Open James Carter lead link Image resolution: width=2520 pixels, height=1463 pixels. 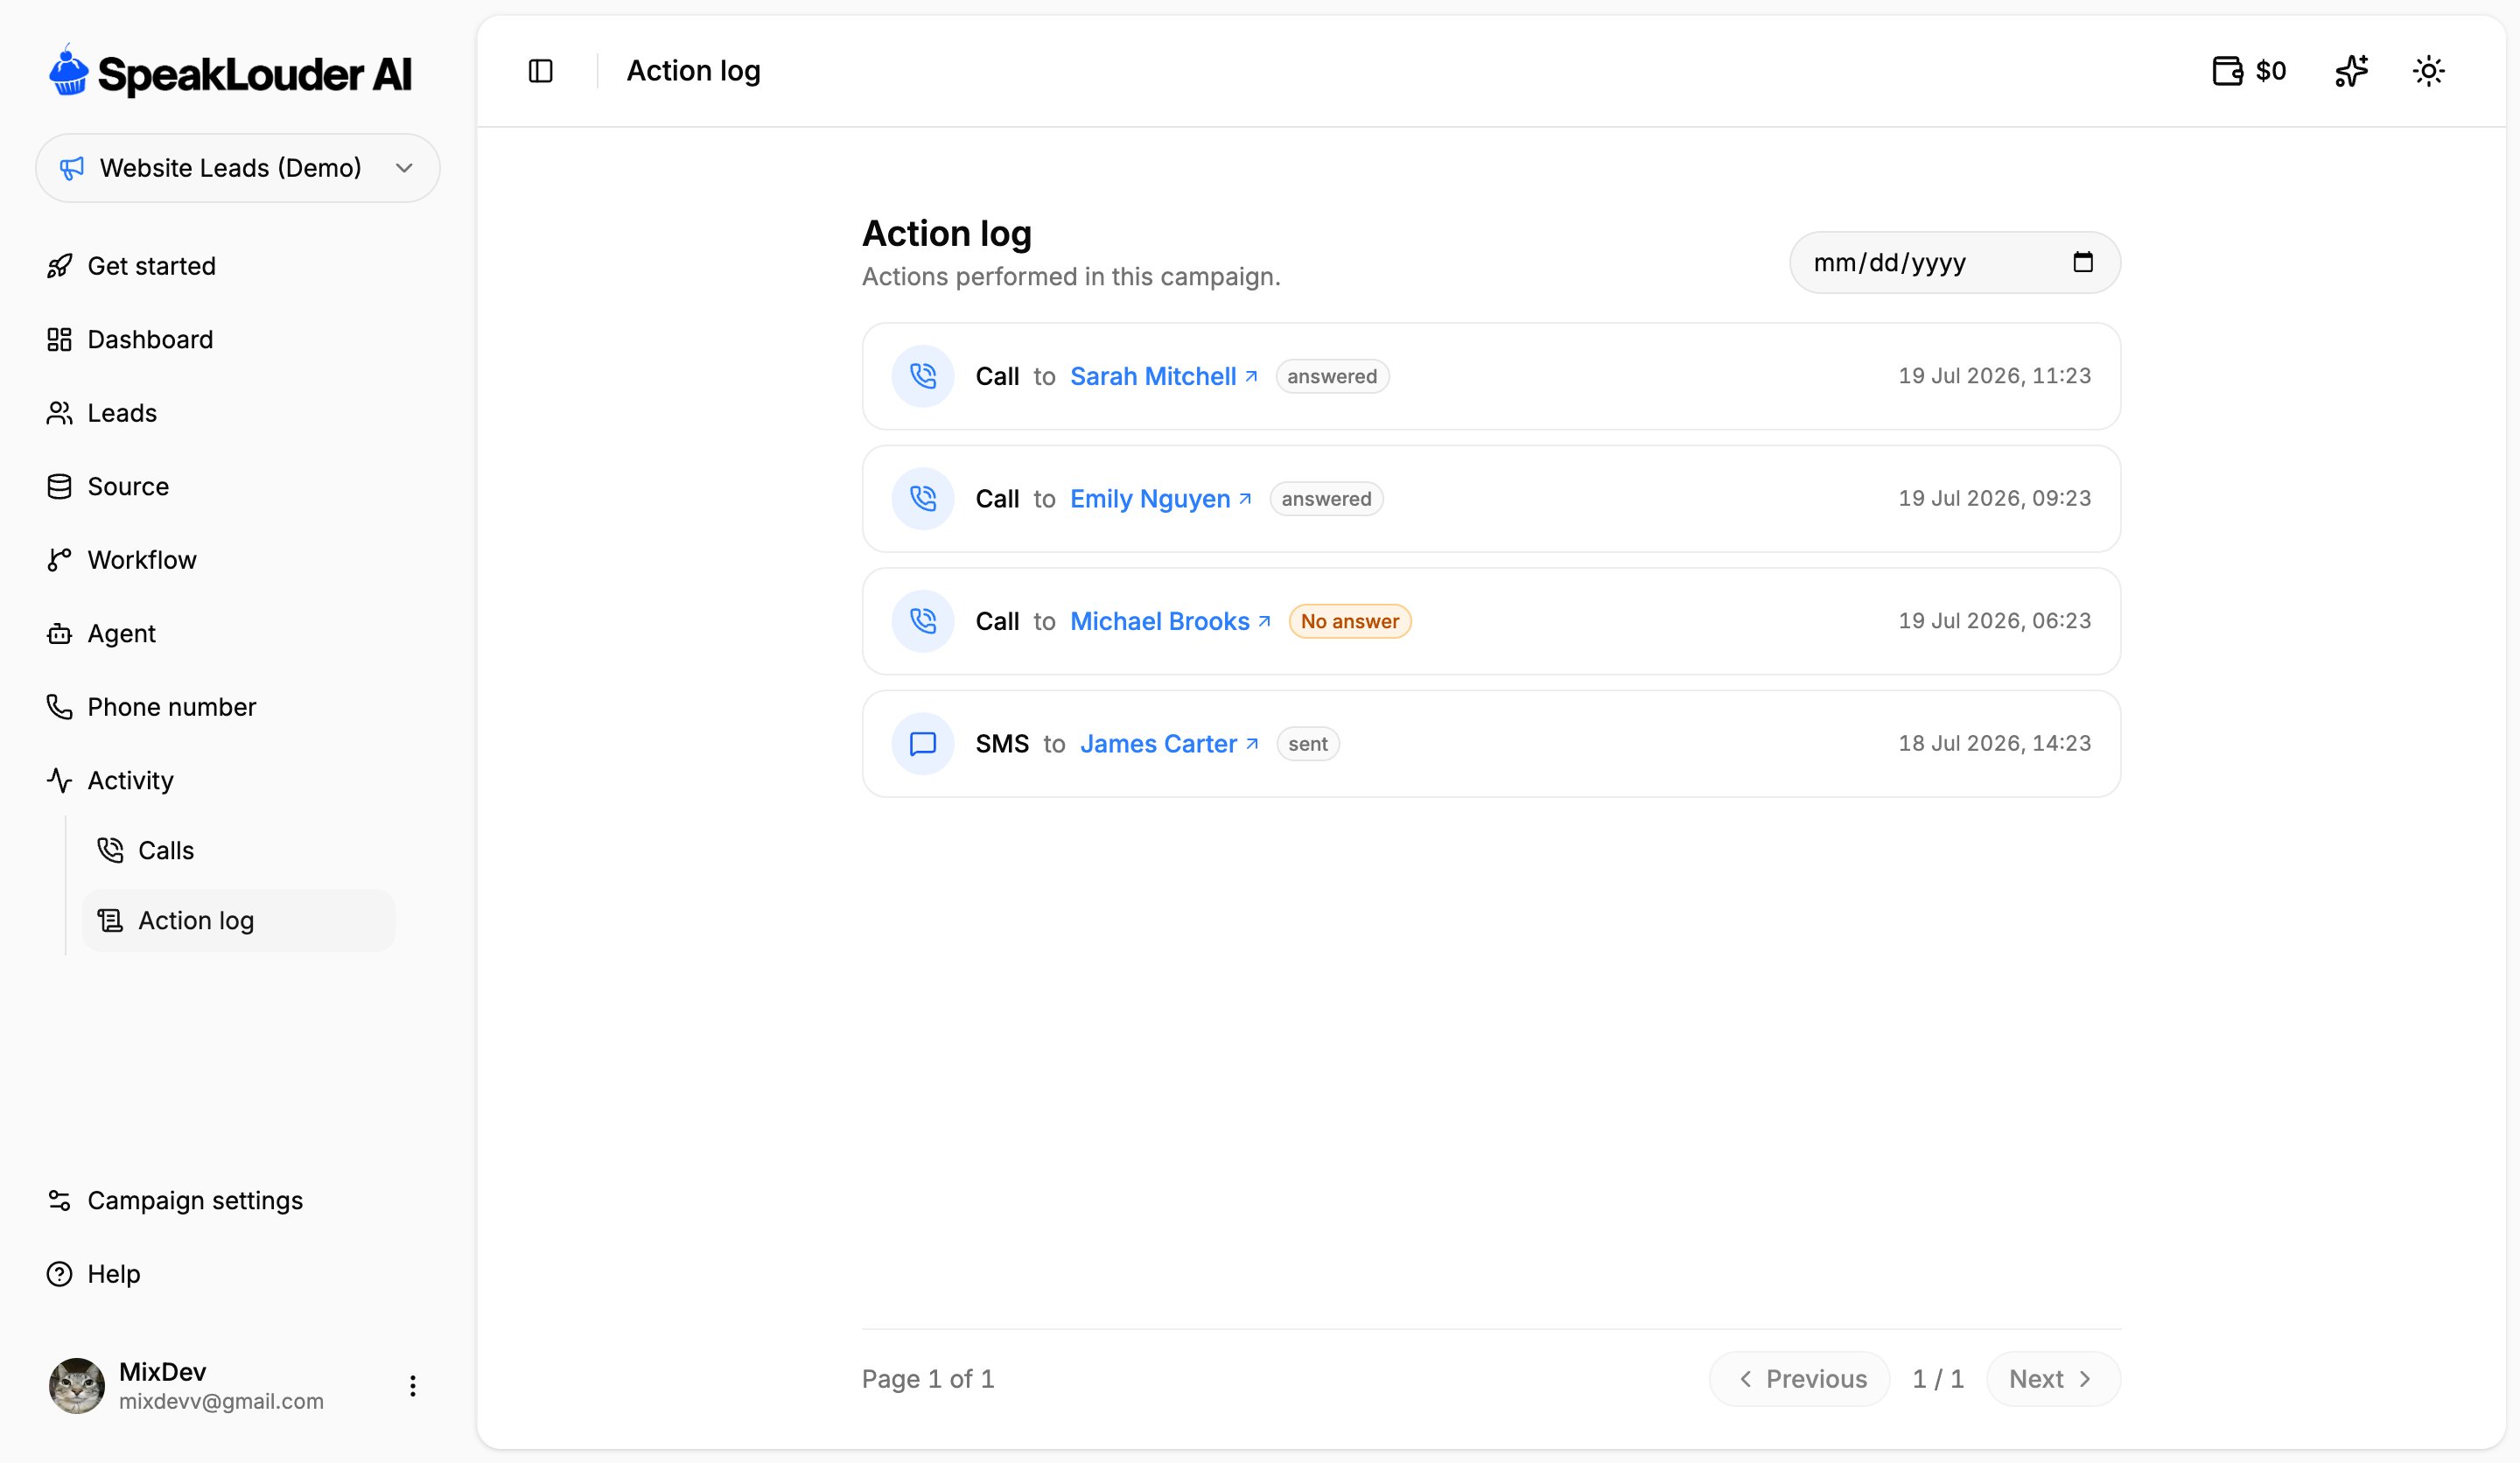(x=1169, y=744)
